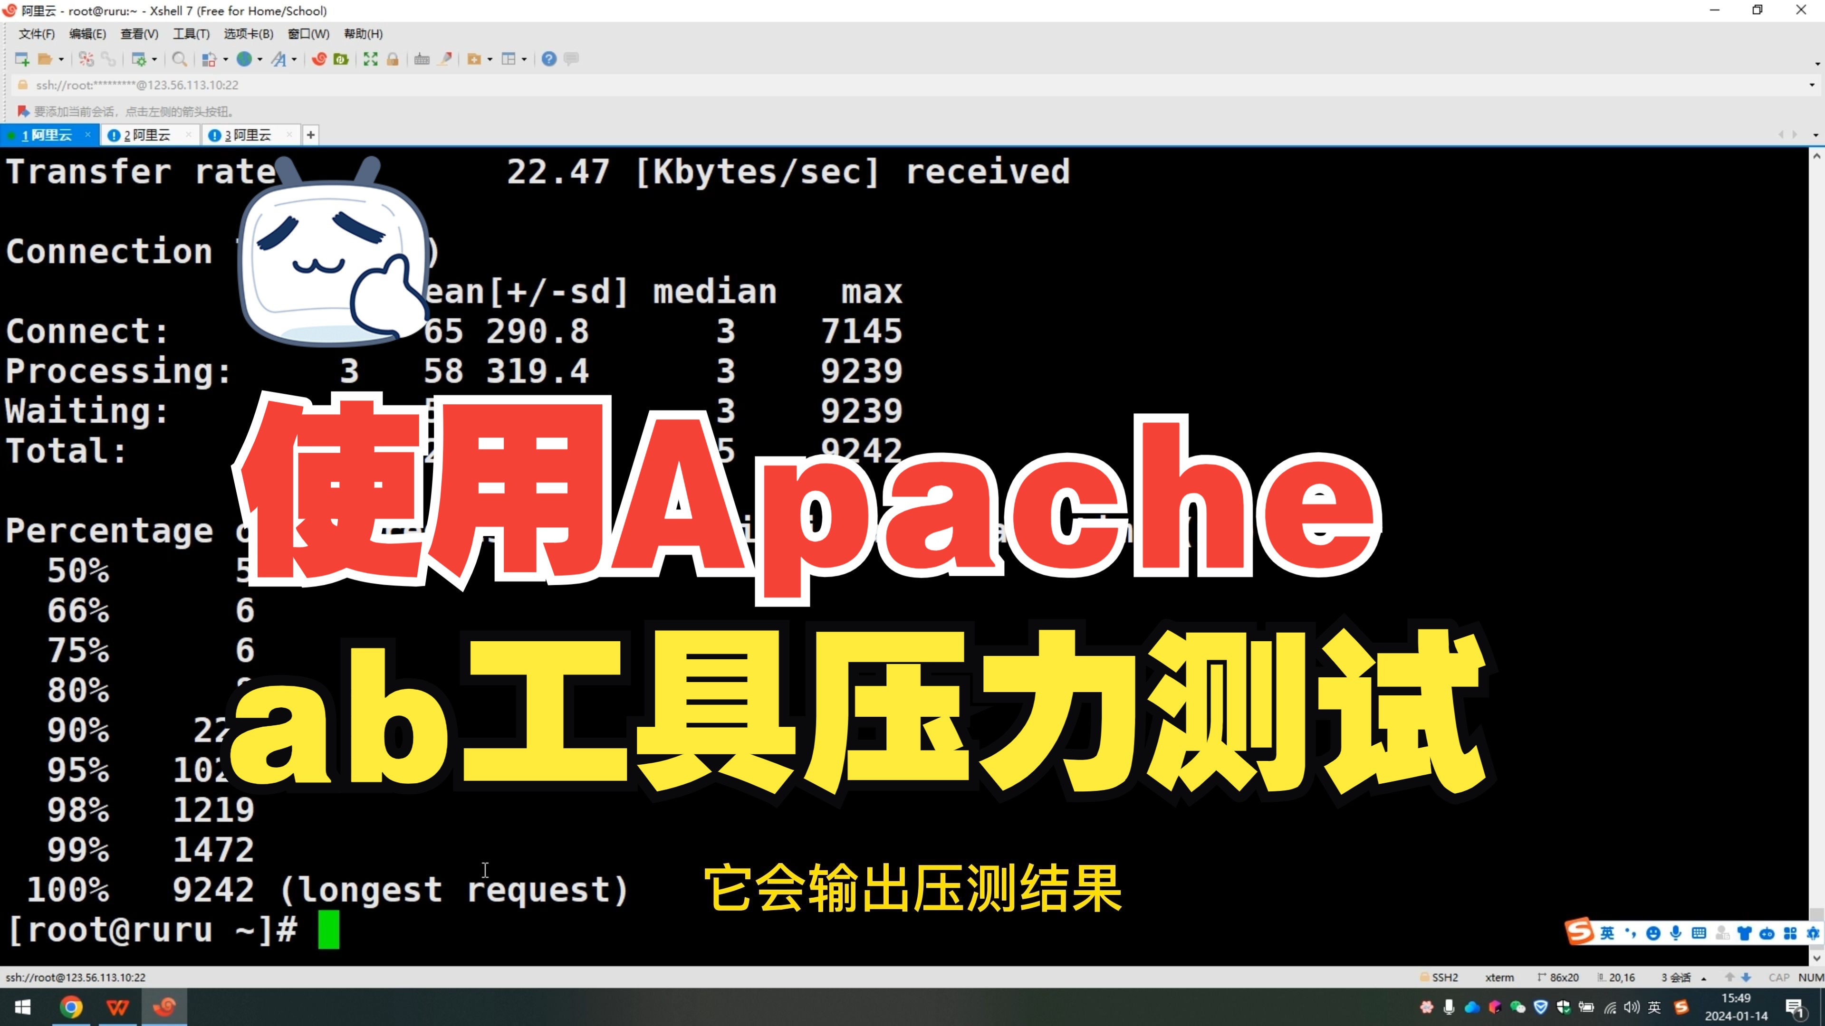Click the terminal vertical scrollbar up arrow
The image size is (1825, 1026).
[x=1816, y=156]
